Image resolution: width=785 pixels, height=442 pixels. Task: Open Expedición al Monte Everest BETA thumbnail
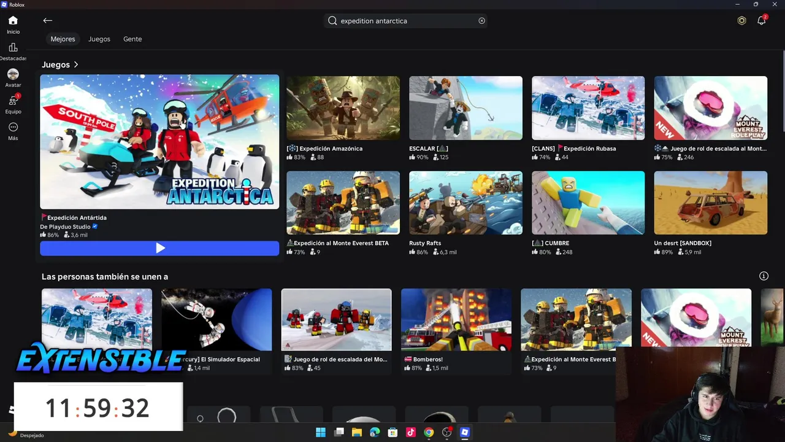[343, 203]
